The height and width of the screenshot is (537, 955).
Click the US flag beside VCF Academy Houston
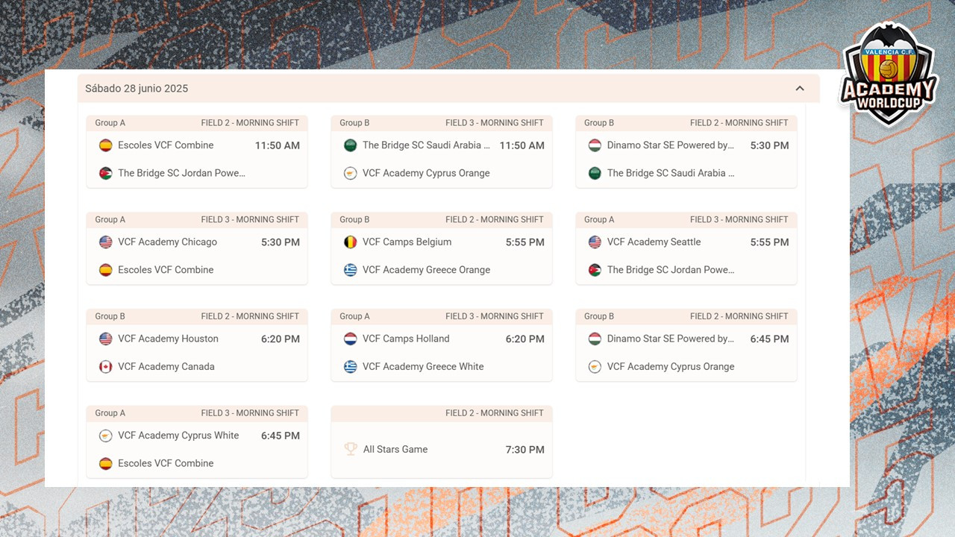pos(106,339)
